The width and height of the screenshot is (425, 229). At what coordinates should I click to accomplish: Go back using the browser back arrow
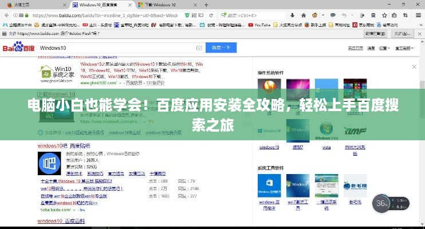click(x=6, y=15)
